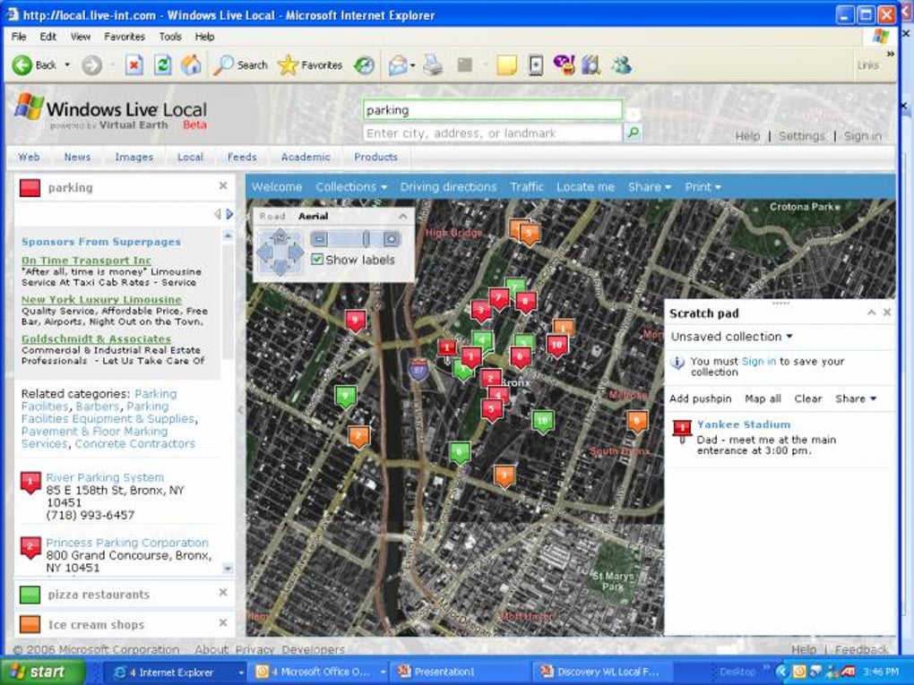The width and height of the screenshot is (914, 685).
Task: Click the orange Ice cream shops swatch
Action: (30, 624)
